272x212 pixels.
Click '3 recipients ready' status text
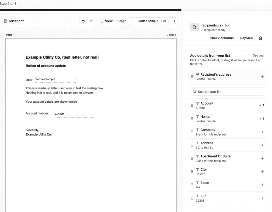tap(213, 30)
